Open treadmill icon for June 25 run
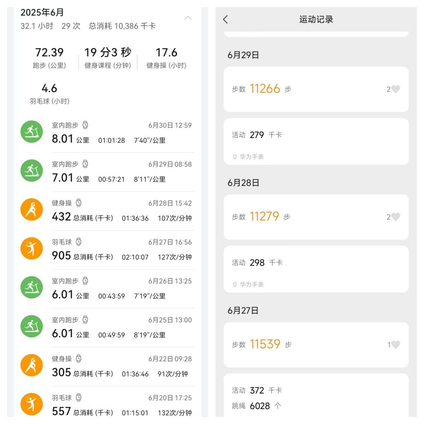 coord(32,326)
